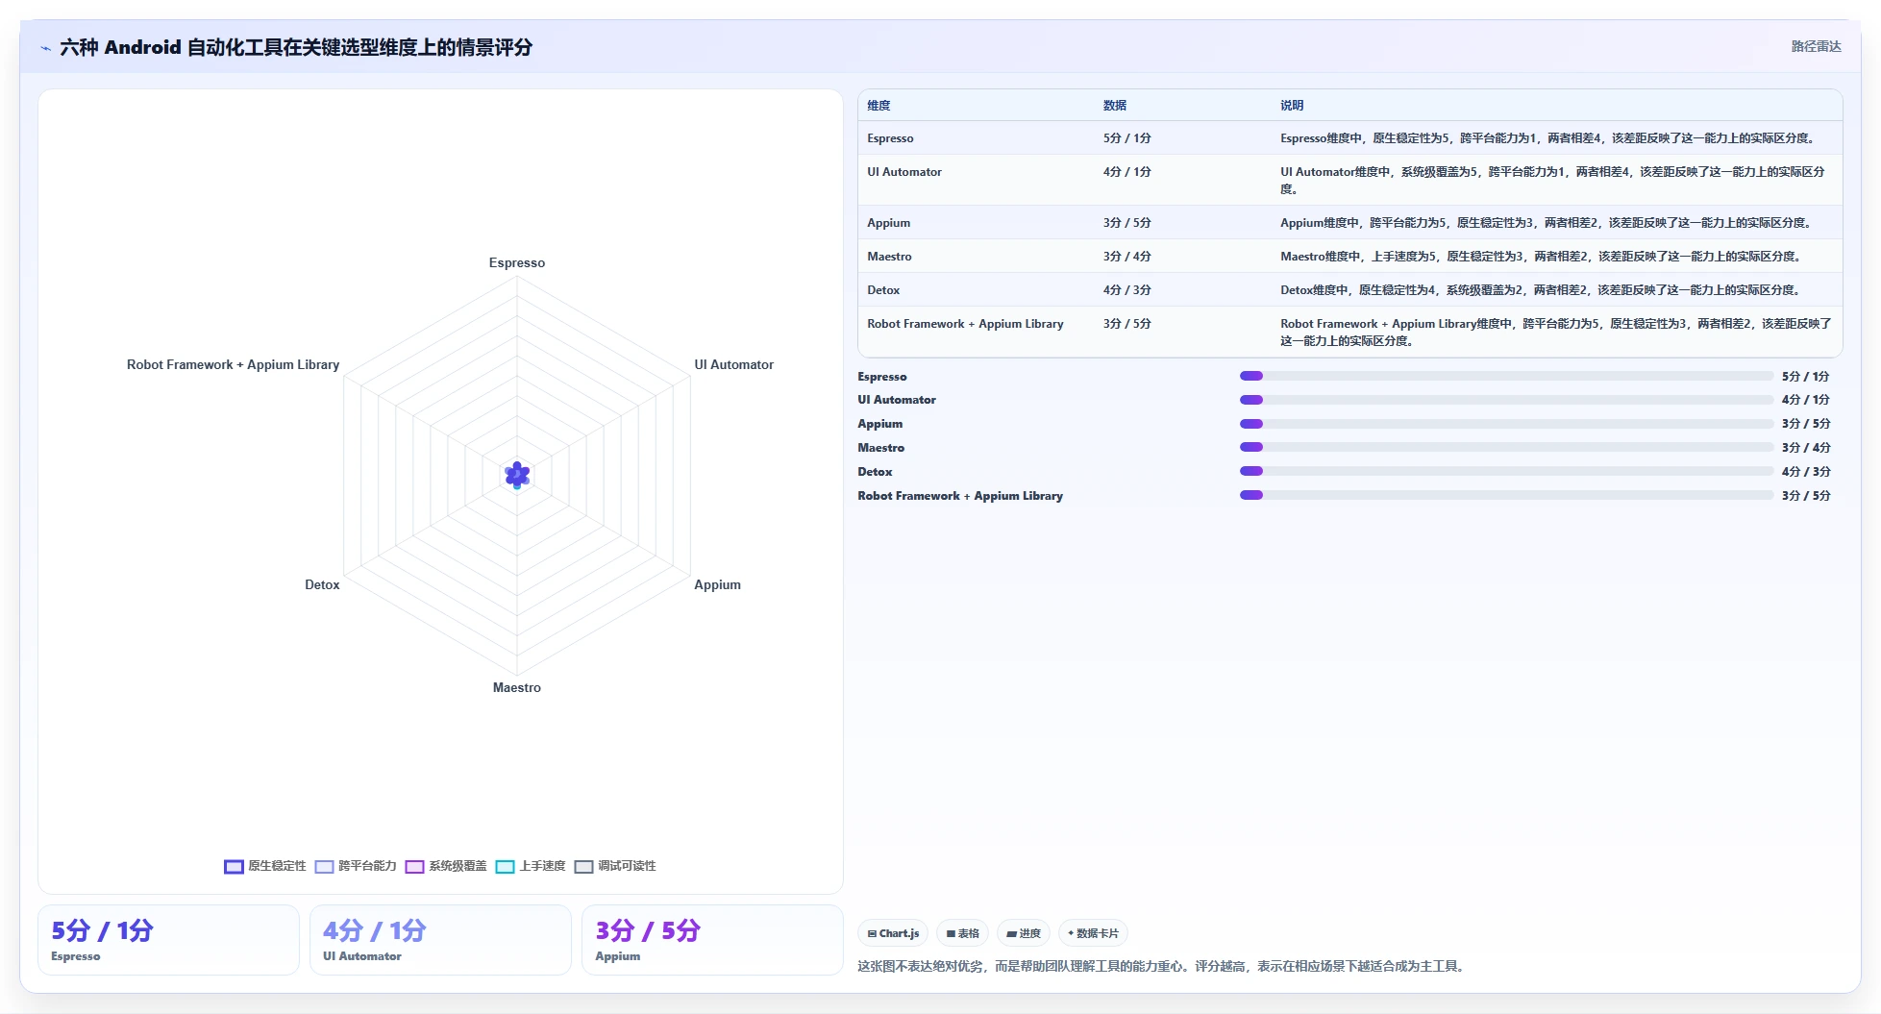Toggle 跨平台能力 legend dataset

tap(356, 866)
